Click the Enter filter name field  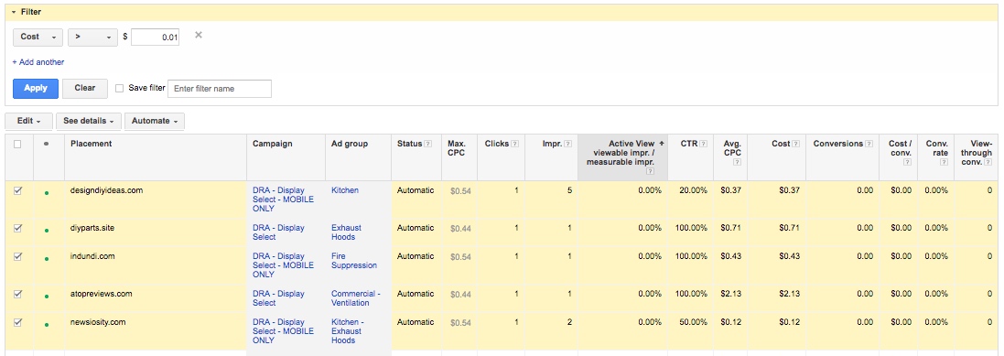pos(220,89)
